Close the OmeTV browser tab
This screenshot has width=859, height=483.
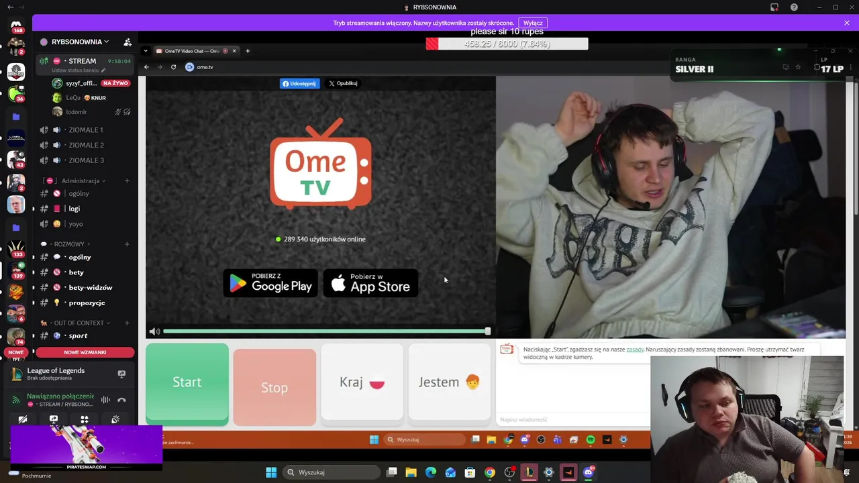click(x=234, y=51)
